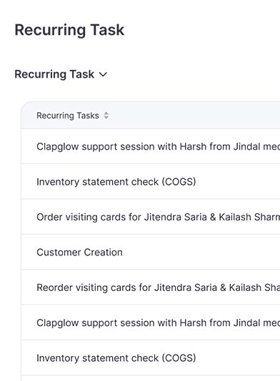Click blank area right of Customer Creation
This screenshot has width=280, height=381.
[201, 252]
